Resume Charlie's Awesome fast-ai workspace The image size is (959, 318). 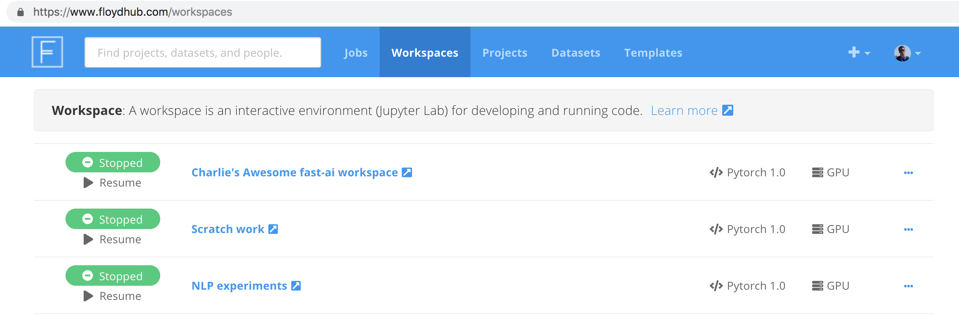[x=113, y=183]
